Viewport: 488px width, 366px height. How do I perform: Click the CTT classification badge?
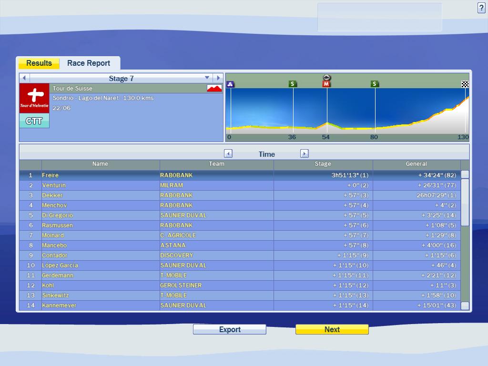(x=34, y=121)
